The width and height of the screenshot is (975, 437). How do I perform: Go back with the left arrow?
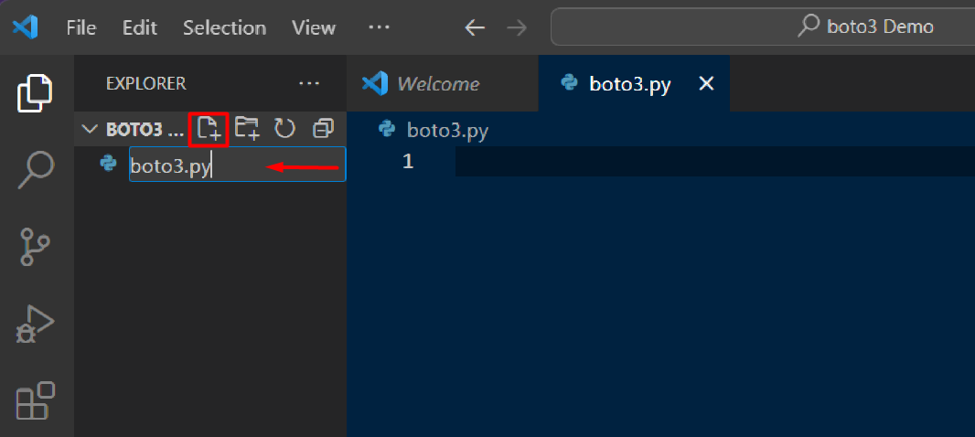475,27
